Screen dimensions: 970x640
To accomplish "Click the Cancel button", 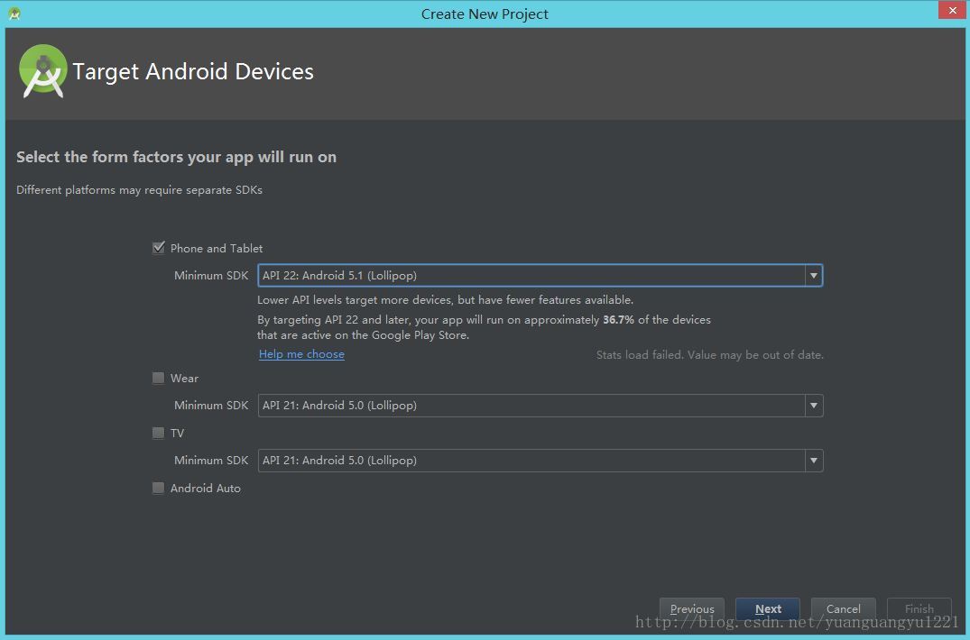I will 843,608.
